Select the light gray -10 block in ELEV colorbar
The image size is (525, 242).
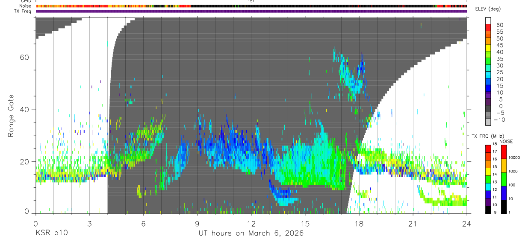(488, 122)
